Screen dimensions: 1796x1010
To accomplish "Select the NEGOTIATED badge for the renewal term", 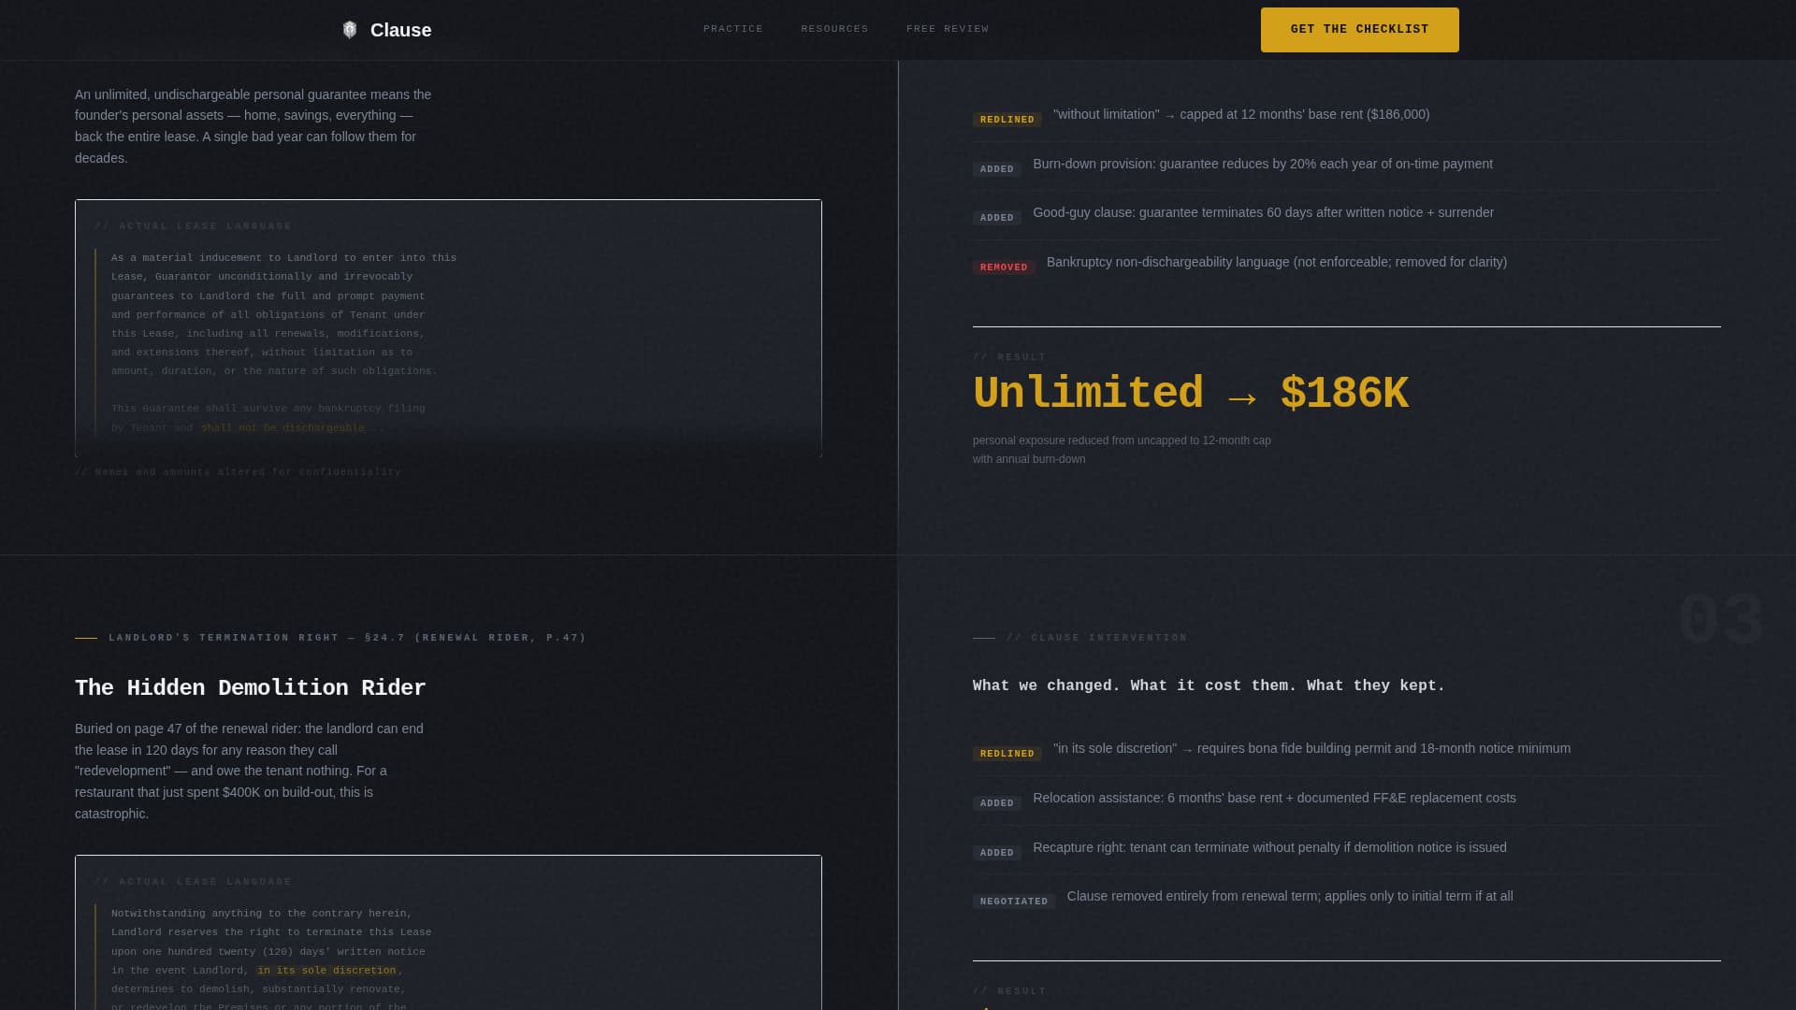I will tap(1014, 901).
